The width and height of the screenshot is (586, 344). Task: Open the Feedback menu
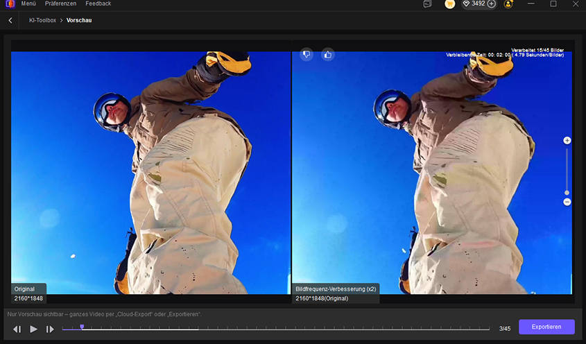98,4
